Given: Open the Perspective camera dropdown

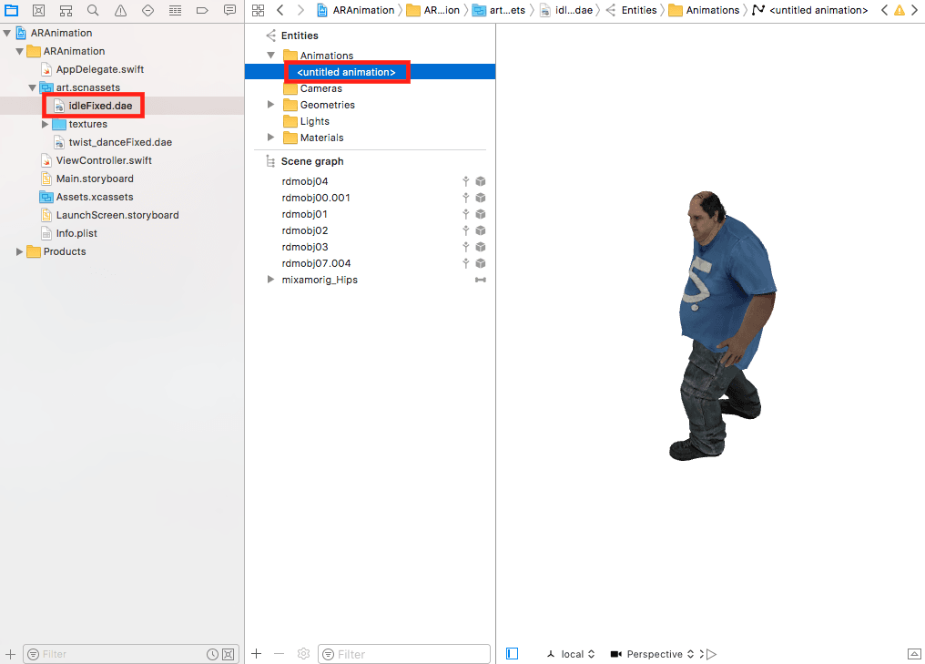Looking at the screenshot, I should [657, 654].
